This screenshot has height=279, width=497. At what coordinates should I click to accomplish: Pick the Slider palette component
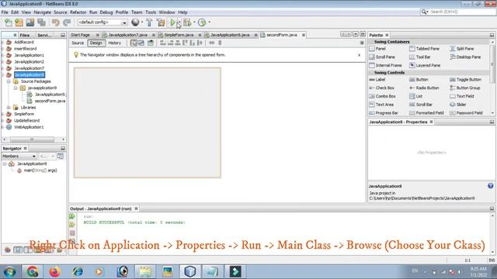tap(457, 105)
